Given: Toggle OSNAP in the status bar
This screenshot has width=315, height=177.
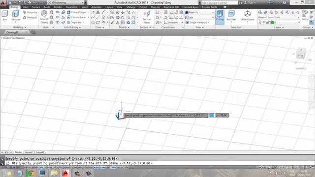Looking at the screenshot, I should [66, 168].
